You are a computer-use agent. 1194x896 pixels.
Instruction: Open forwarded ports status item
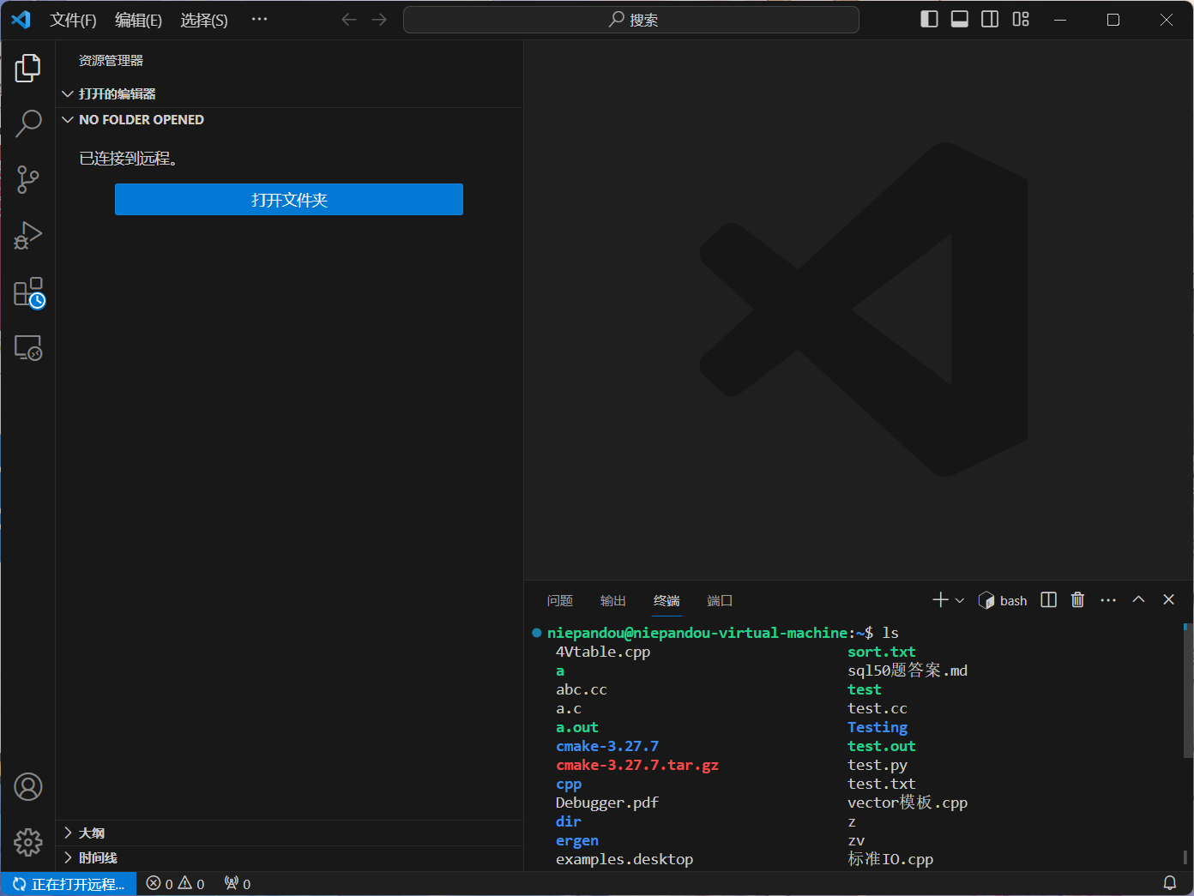[238, 884]
